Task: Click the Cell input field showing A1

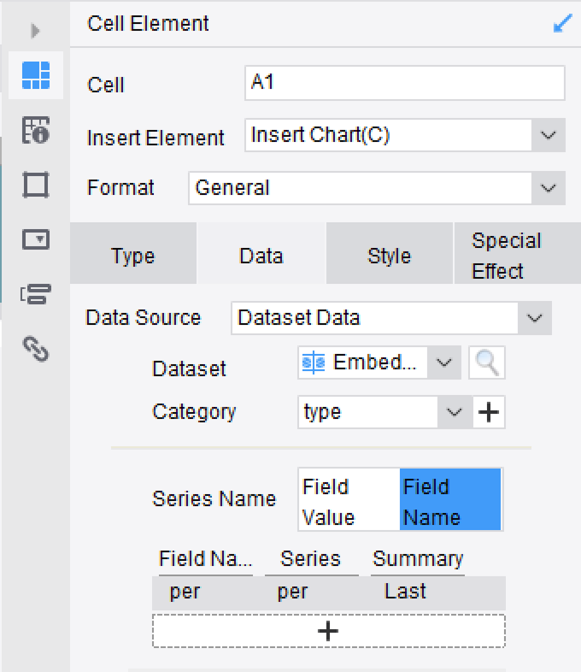Action: (405, 83)
